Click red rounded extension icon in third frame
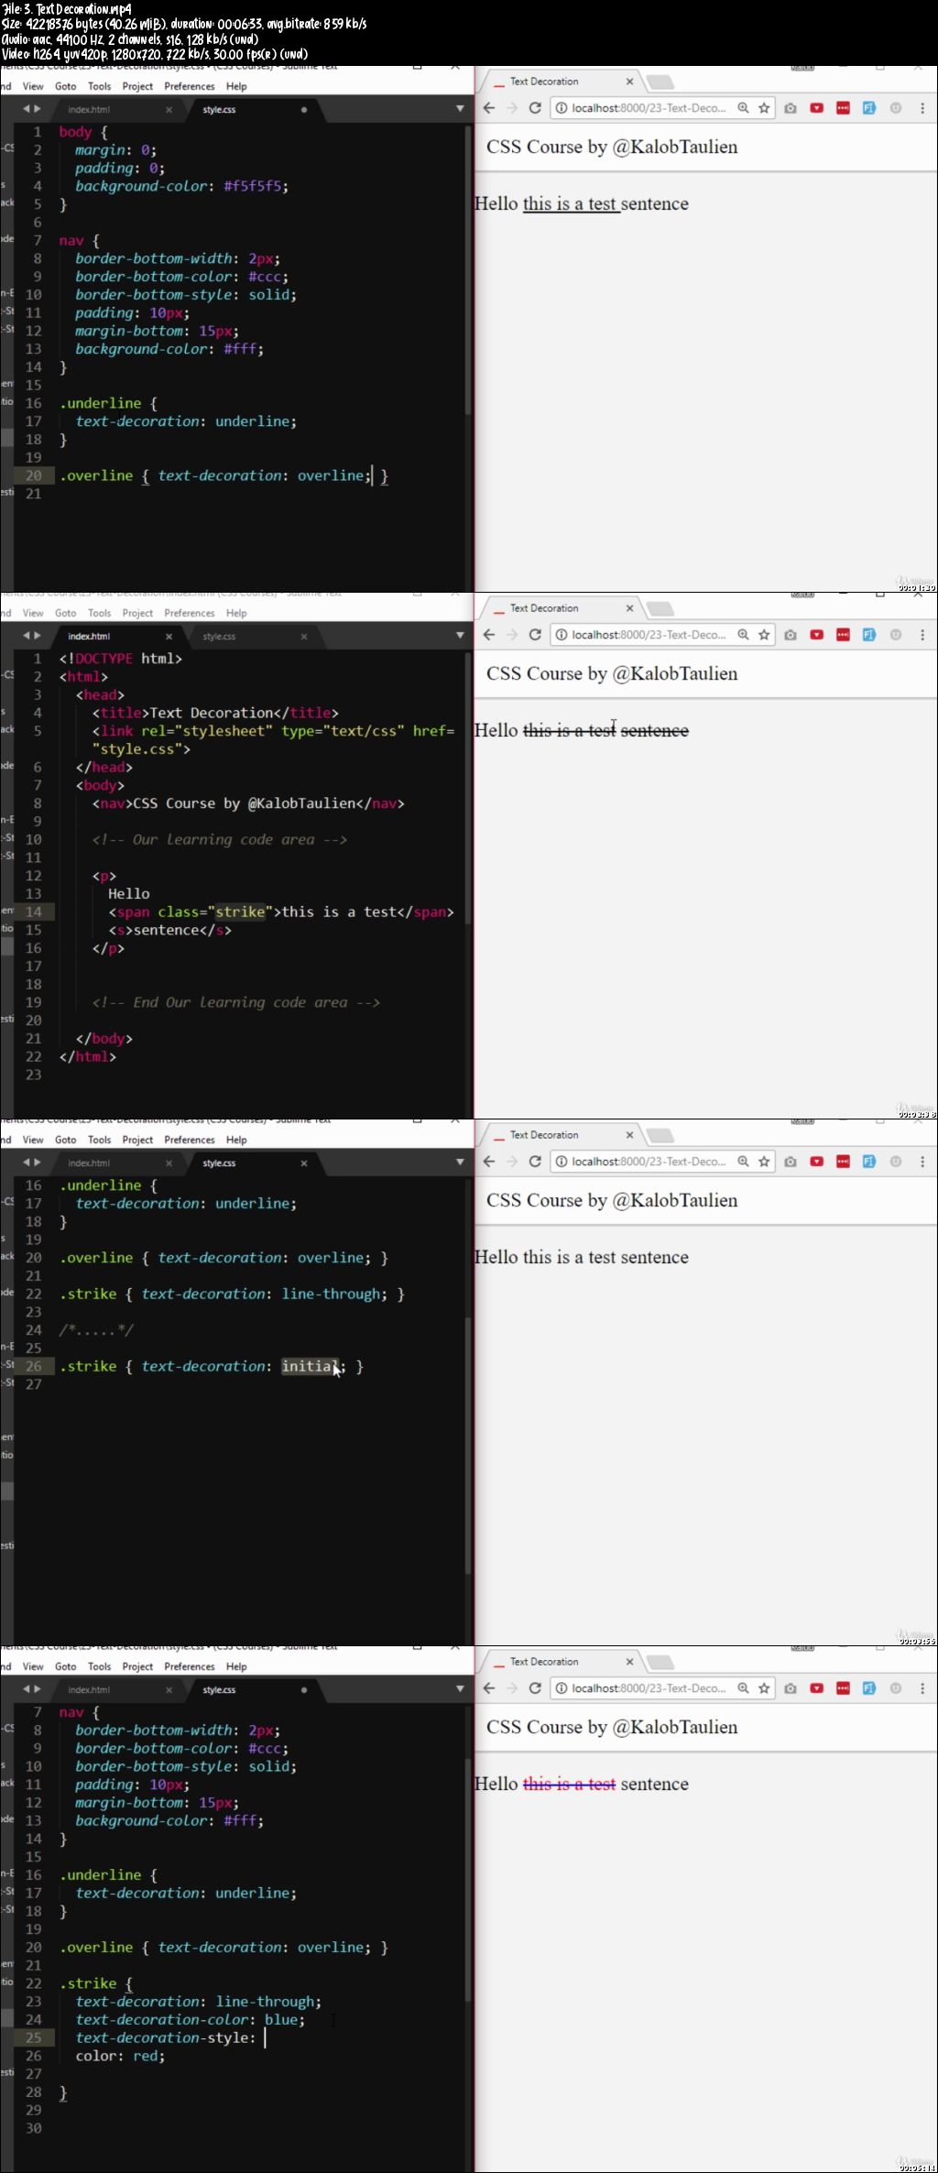The width and height of the screenshot is (938, 2173). (x=817, y=1162)
